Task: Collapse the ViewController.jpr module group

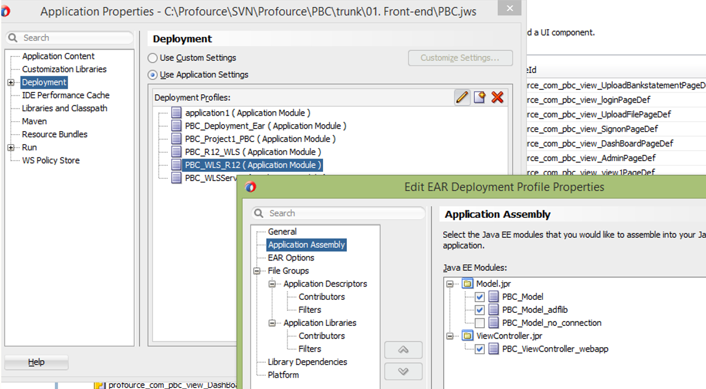Action: [450, 337]
